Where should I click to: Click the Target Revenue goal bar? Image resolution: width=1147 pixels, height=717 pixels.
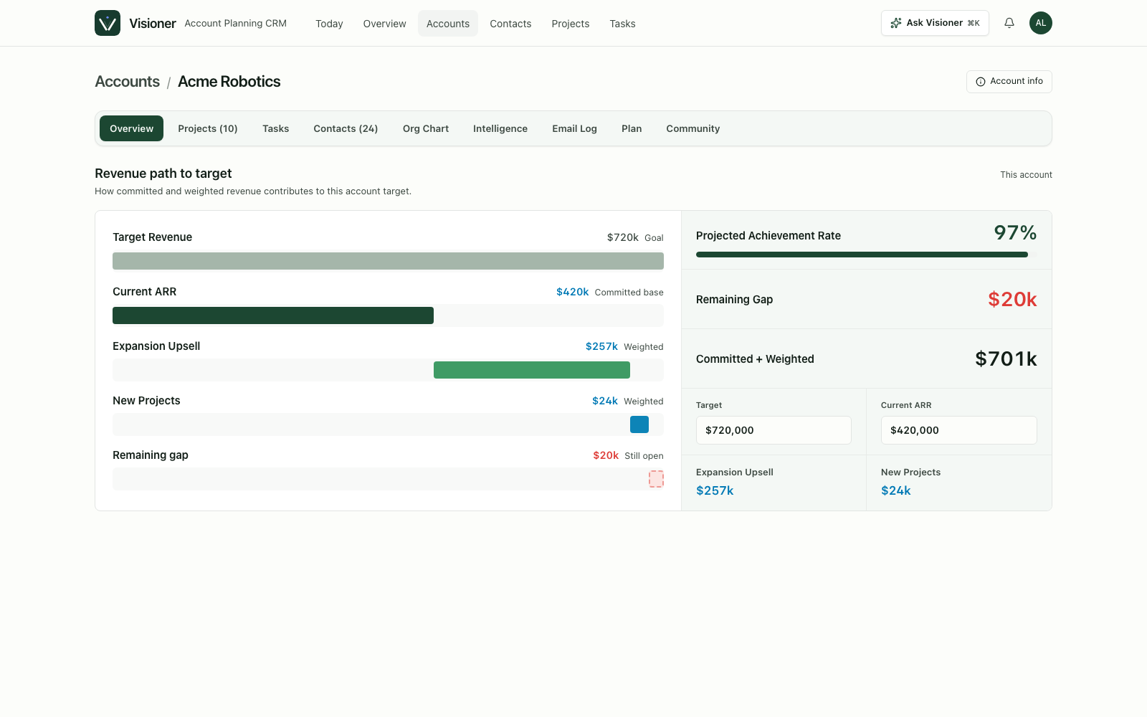point(388,261)
